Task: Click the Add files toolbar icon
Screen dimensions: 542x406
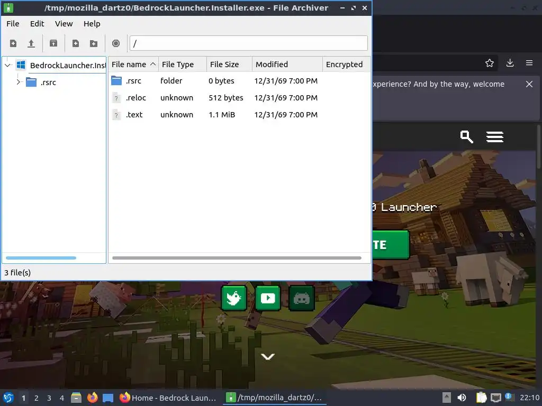Action: coord(75,43)
